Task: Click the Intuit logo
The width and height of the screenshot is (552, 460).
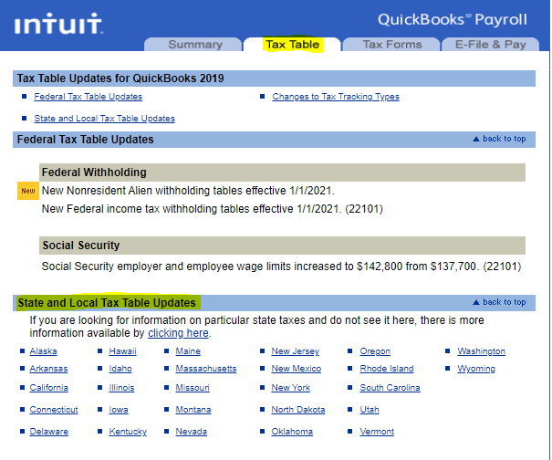Action: pyautogui.click(x=58, y=24)
